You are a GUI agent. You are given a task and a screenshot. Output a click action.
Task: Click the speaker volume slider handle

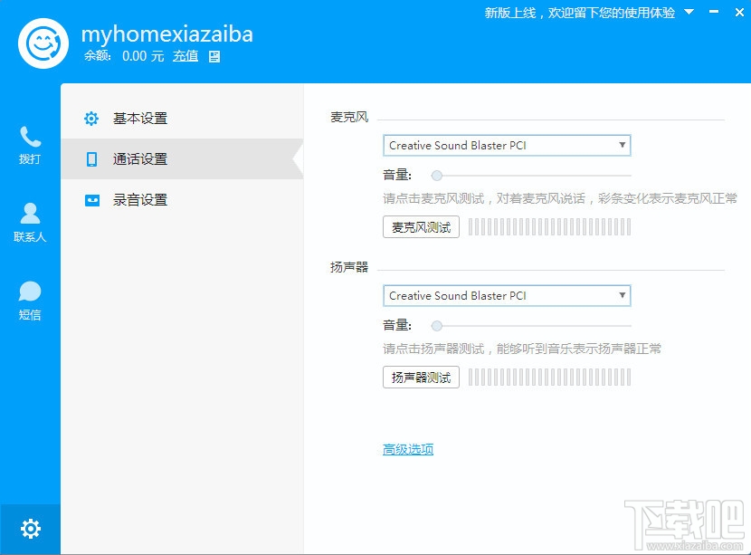click(x=437, y=325)
